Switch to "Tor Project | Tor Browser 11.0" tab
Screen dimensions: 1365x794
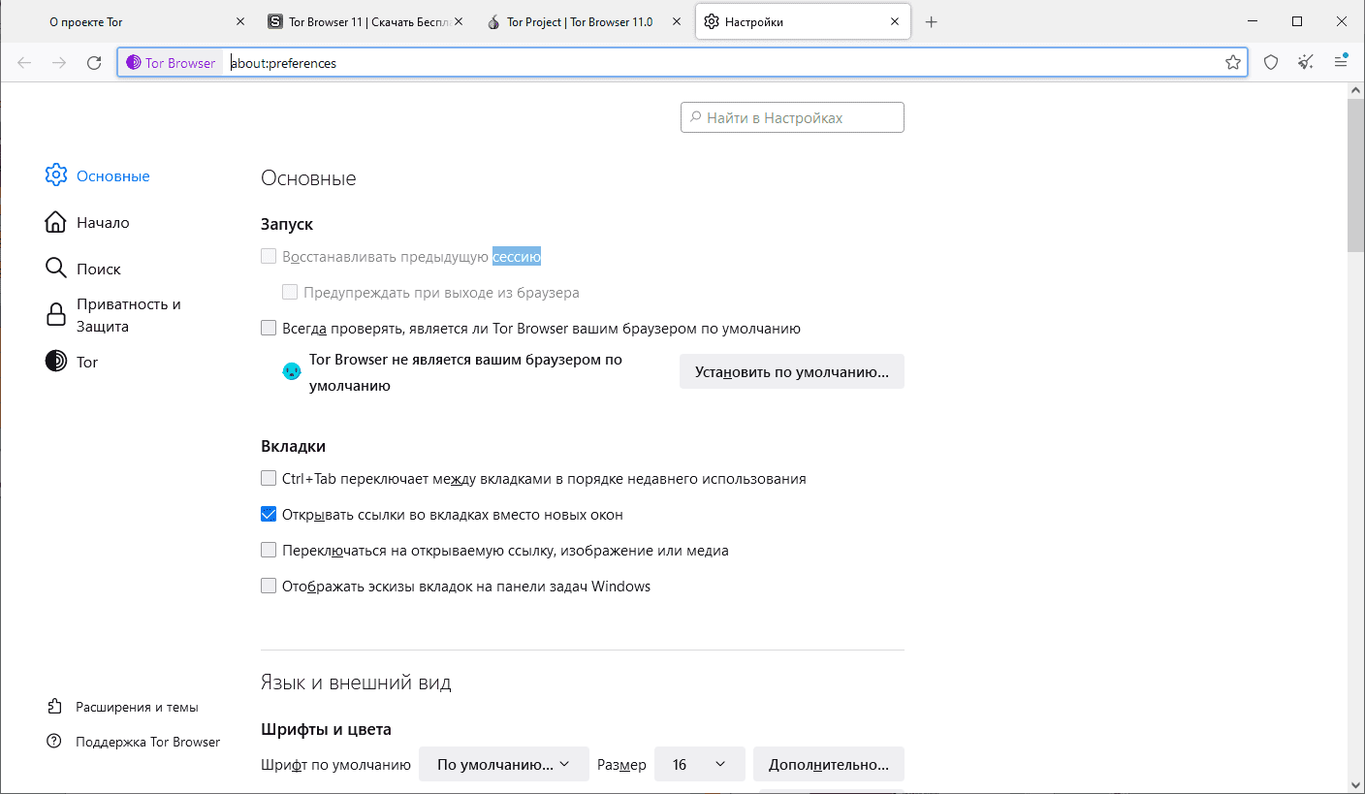(x=584, y=22)
